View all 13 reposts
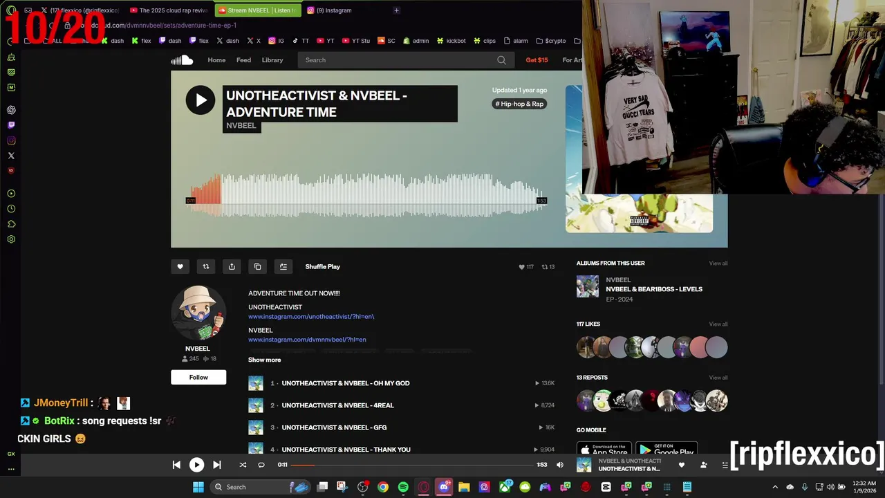Screen dimensions: 885x498 coord(718,378)
